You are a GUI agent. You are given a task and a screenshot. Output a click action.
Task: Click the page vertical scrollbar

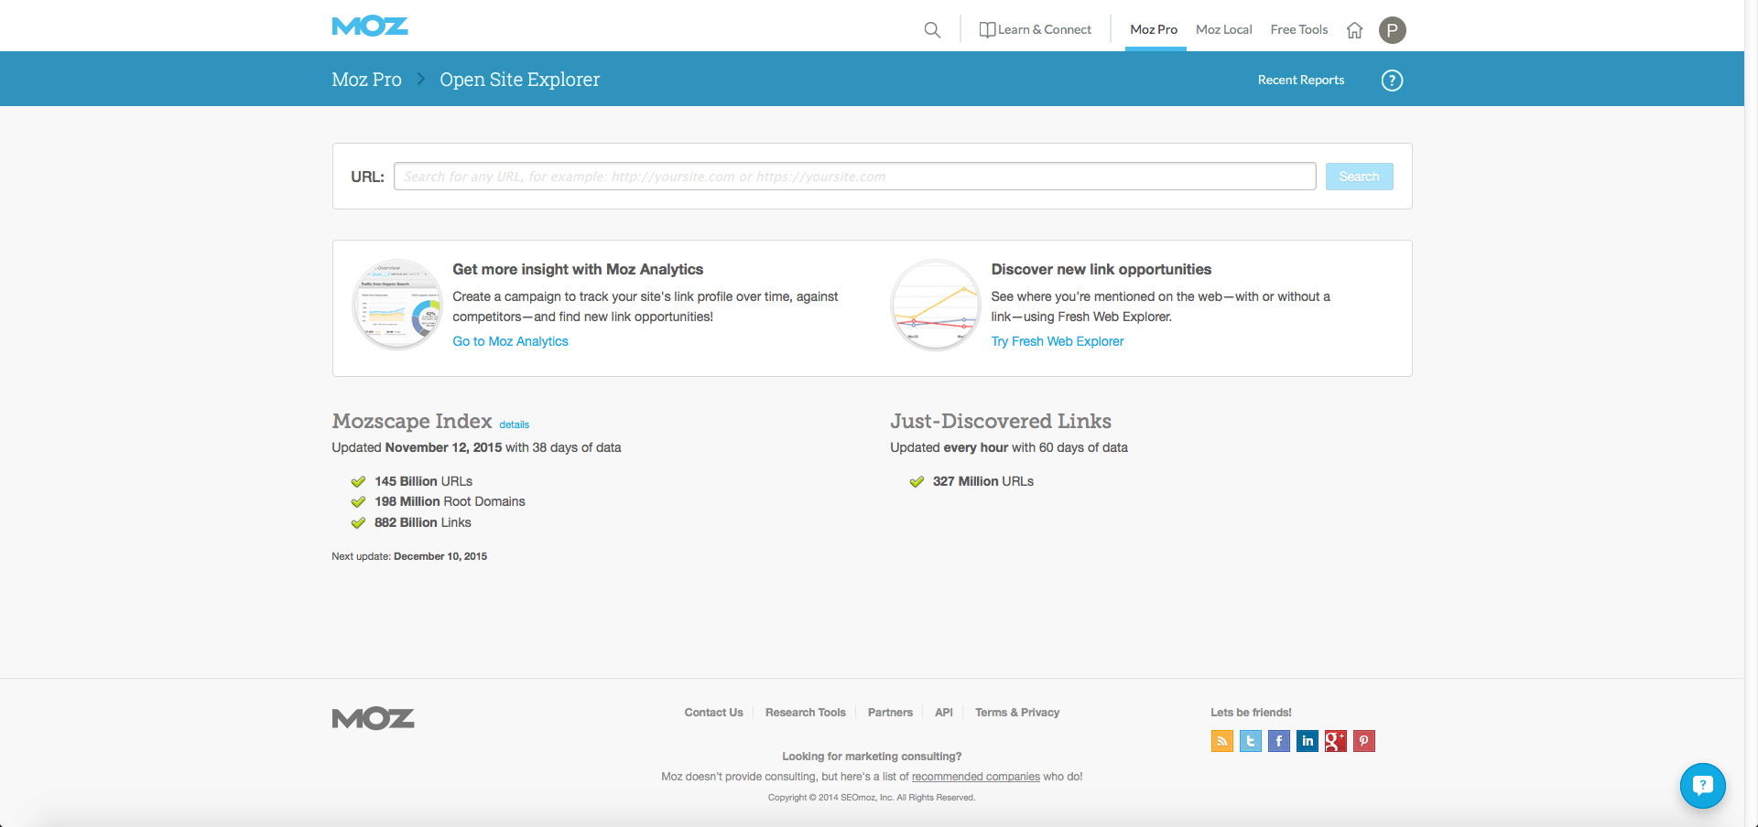point(1751,413)
